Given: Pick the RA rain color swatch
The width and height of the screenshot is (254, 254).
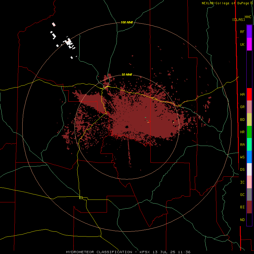Looking at the screenshot, I should coord(249,144).
